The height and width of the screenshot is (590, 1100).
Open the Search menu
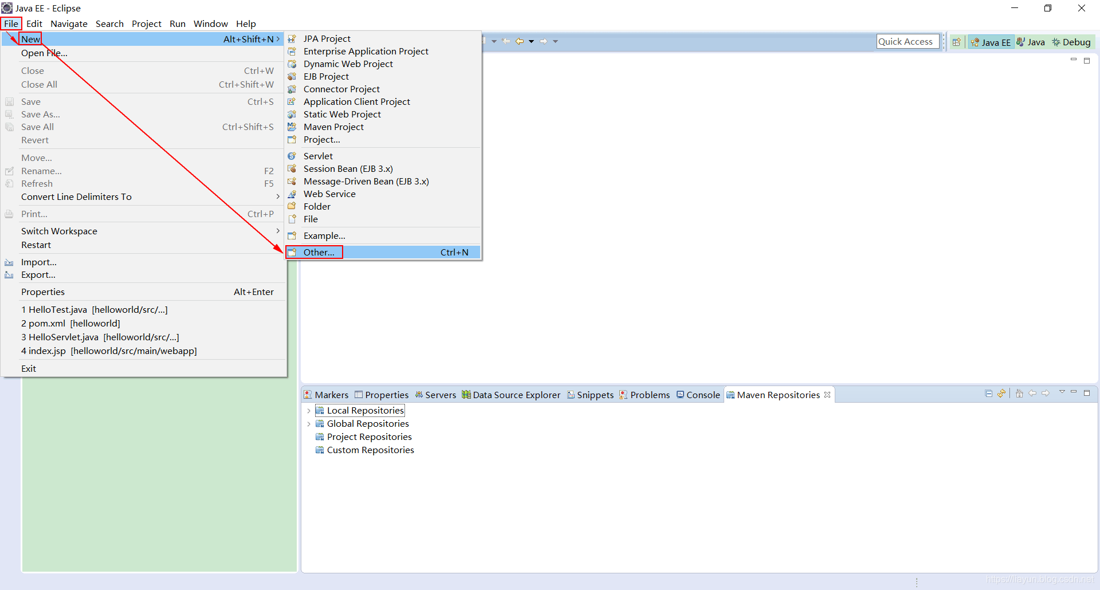point(109,23)
